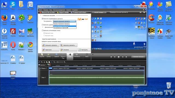Click the timeline zoom slider handle
This screenshot has width=175, height=98.
pyautogui.click(x=58, y=62)
